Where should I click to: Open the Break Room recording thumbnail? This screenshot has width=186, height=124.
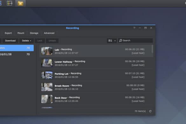47,87
